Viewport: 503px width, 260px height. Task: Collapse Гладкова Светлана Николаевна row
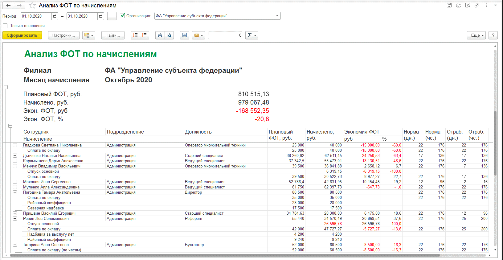pyautogui.click(x=15, y=145)
